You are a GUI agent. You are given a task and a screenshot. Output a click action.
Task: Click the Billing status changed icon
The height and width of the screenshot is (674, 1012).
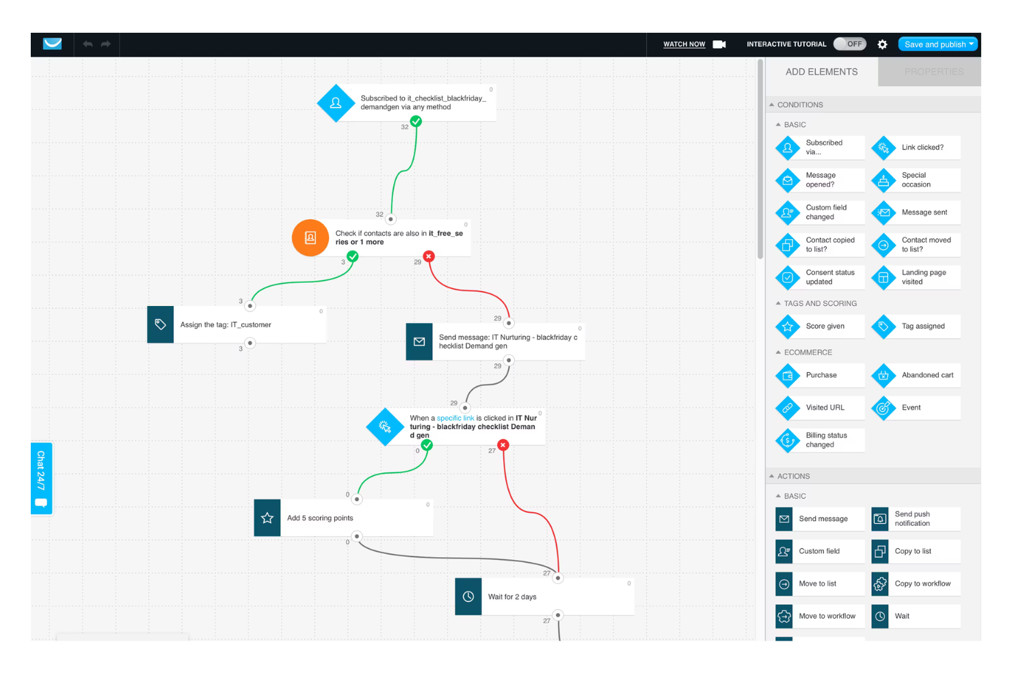click(788, 440)
